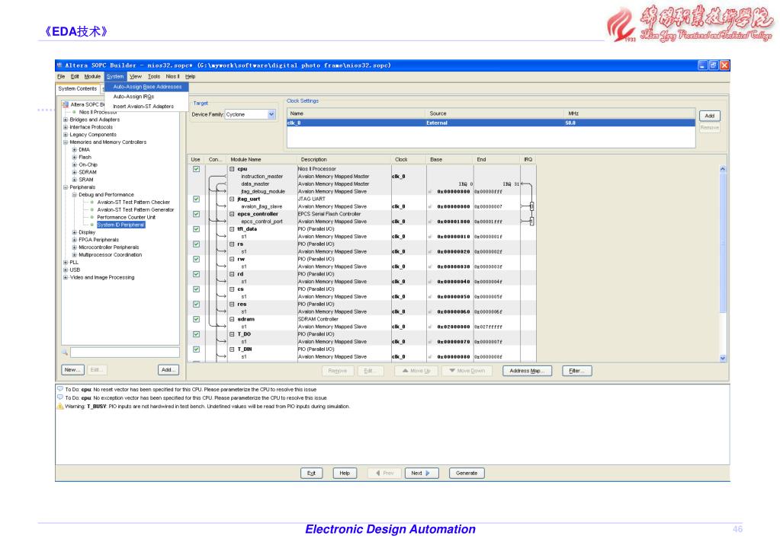Click the New... component button
The width and height of the screenshot is (780, 539).
pos(72,369)
